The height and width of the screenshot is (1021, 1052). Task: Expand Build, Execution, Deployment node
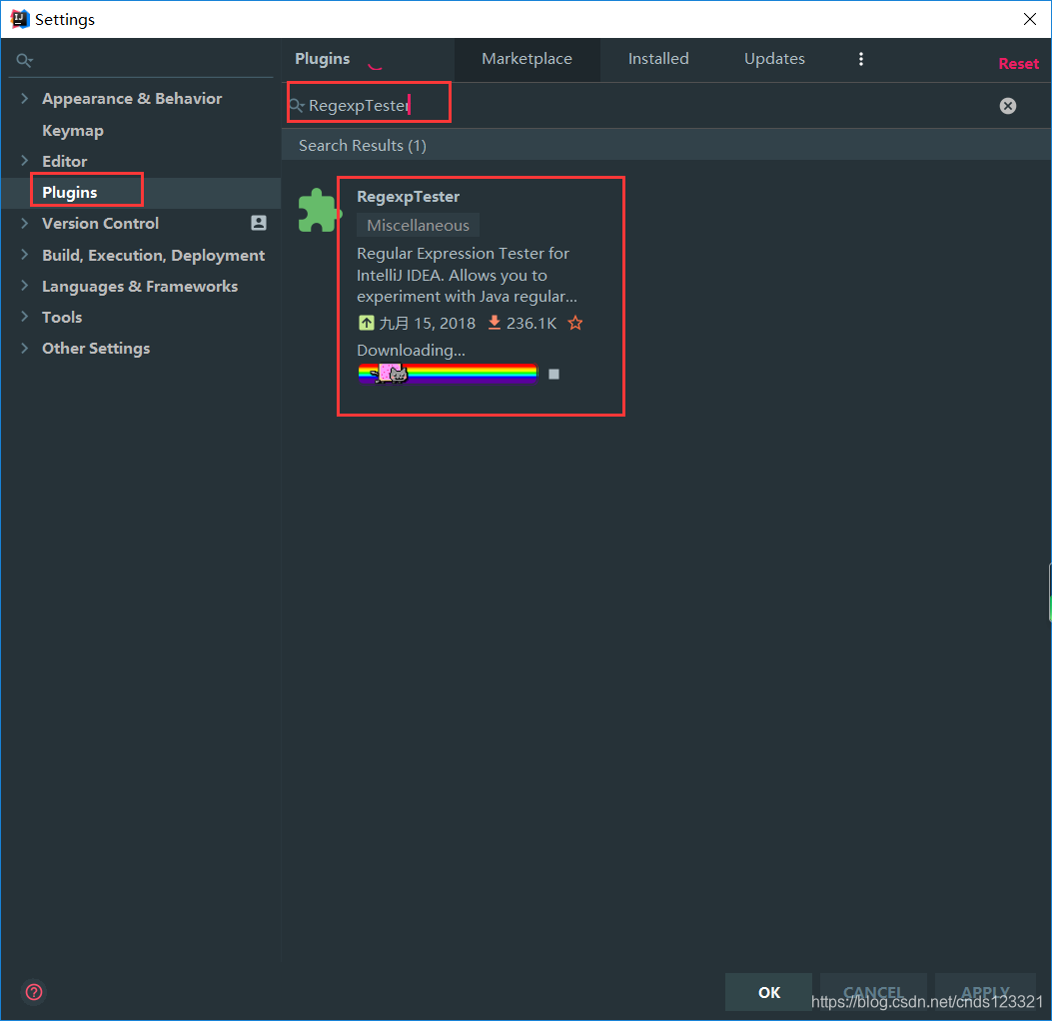point(25,254)
